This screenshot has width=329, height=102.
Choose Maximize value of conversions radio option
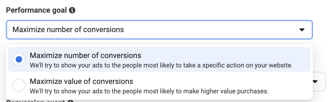(19, 86)
